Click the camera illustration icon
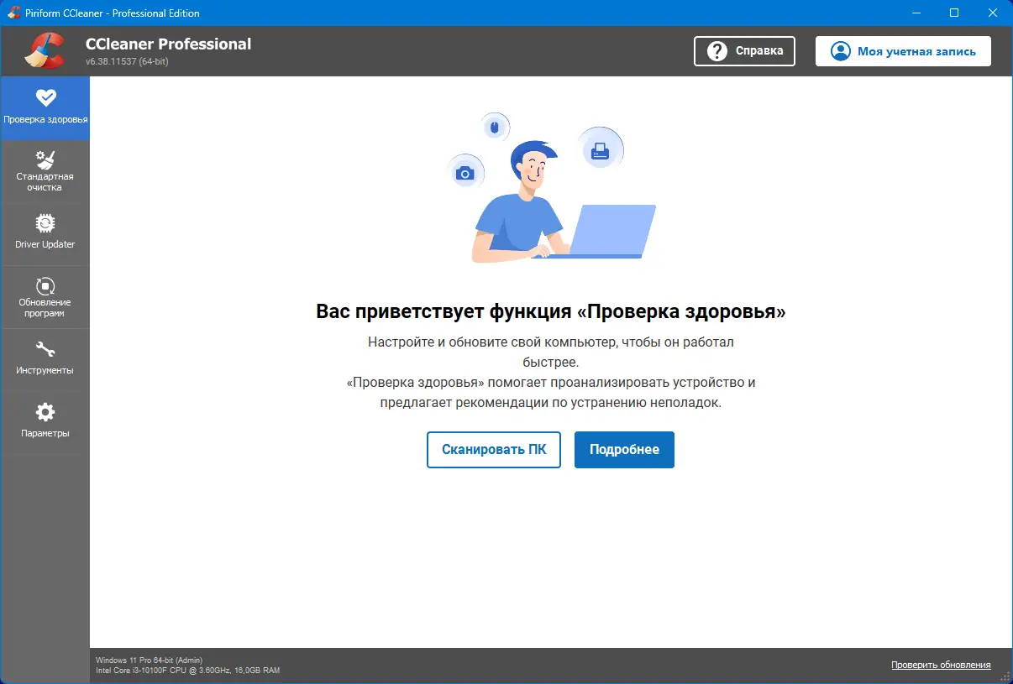 point(466,172)
